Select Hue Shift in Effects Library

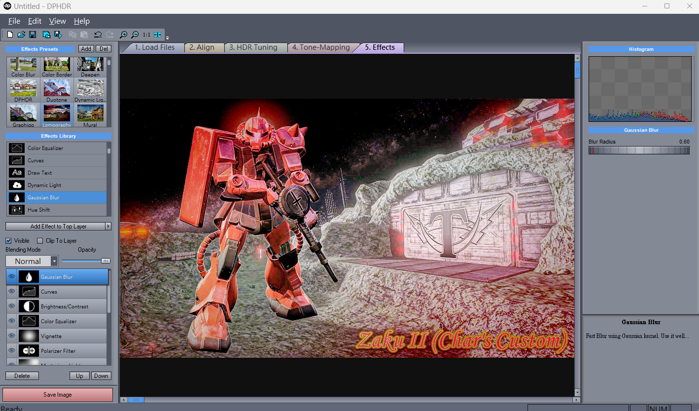click(x=57, y=210)
